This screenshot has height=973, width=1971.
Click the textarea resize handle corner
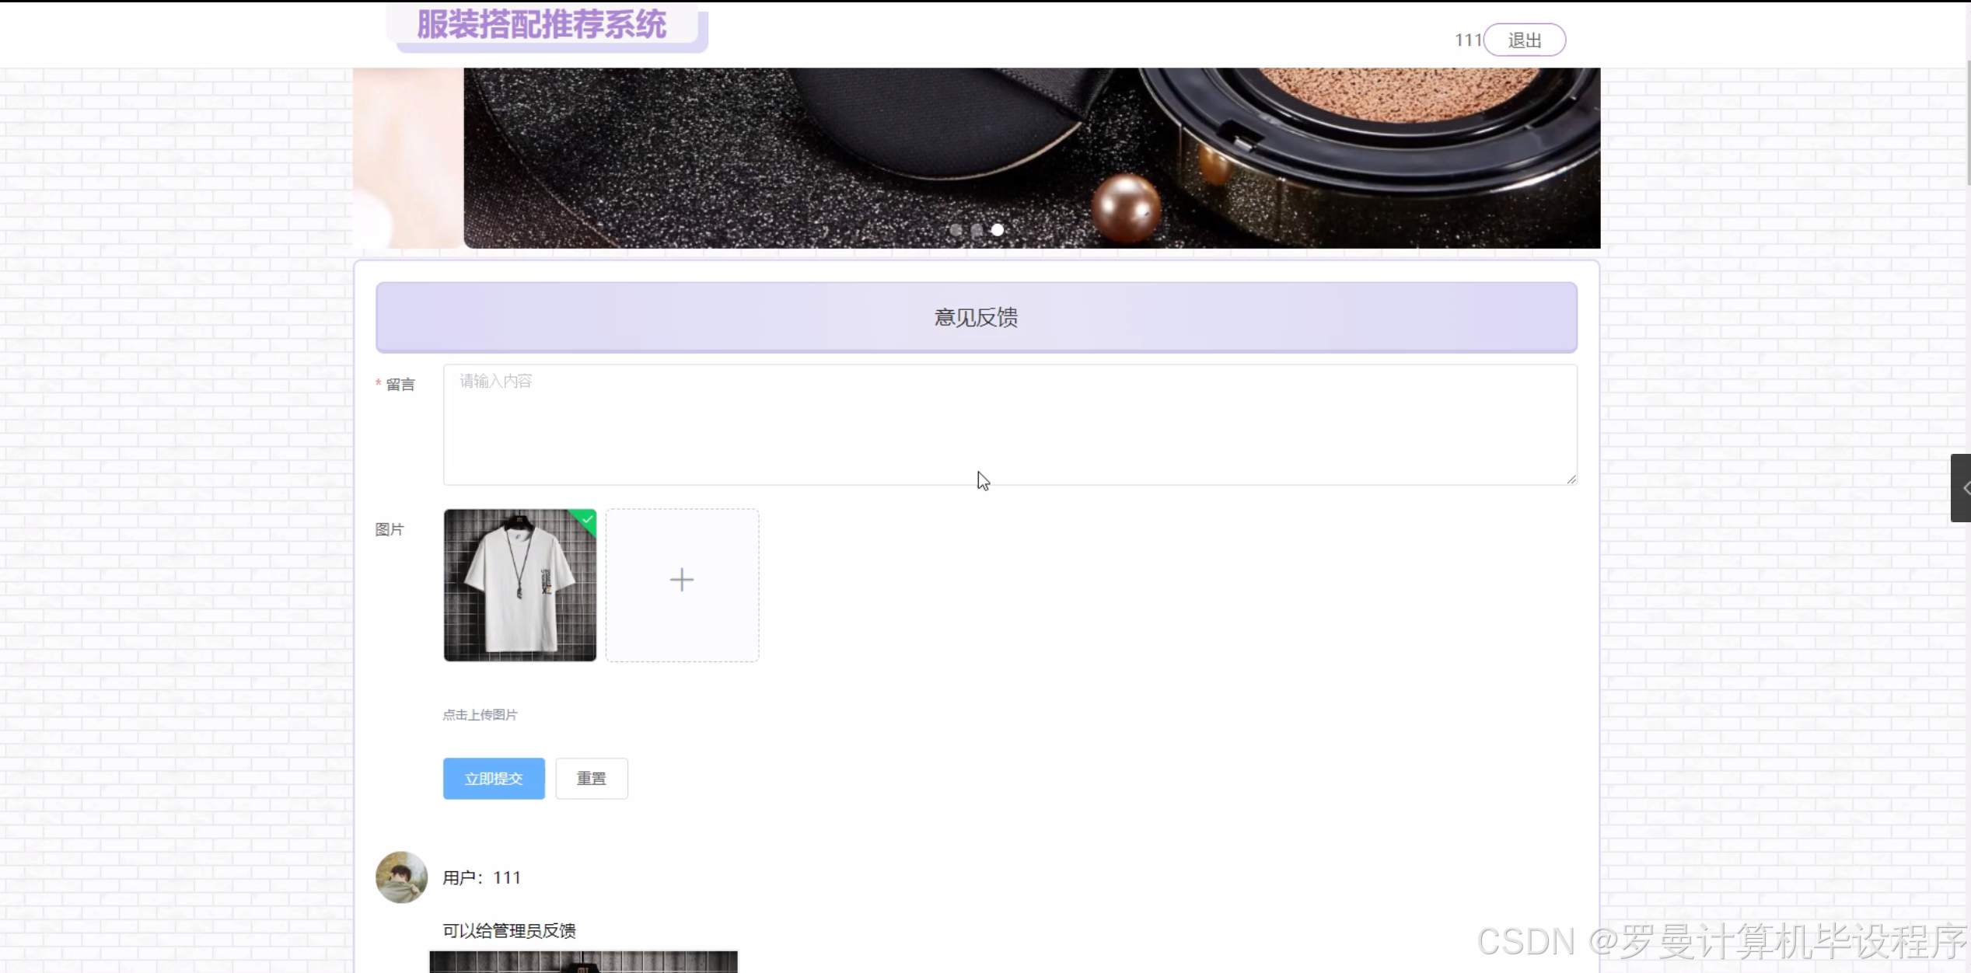pos(1571,480)
